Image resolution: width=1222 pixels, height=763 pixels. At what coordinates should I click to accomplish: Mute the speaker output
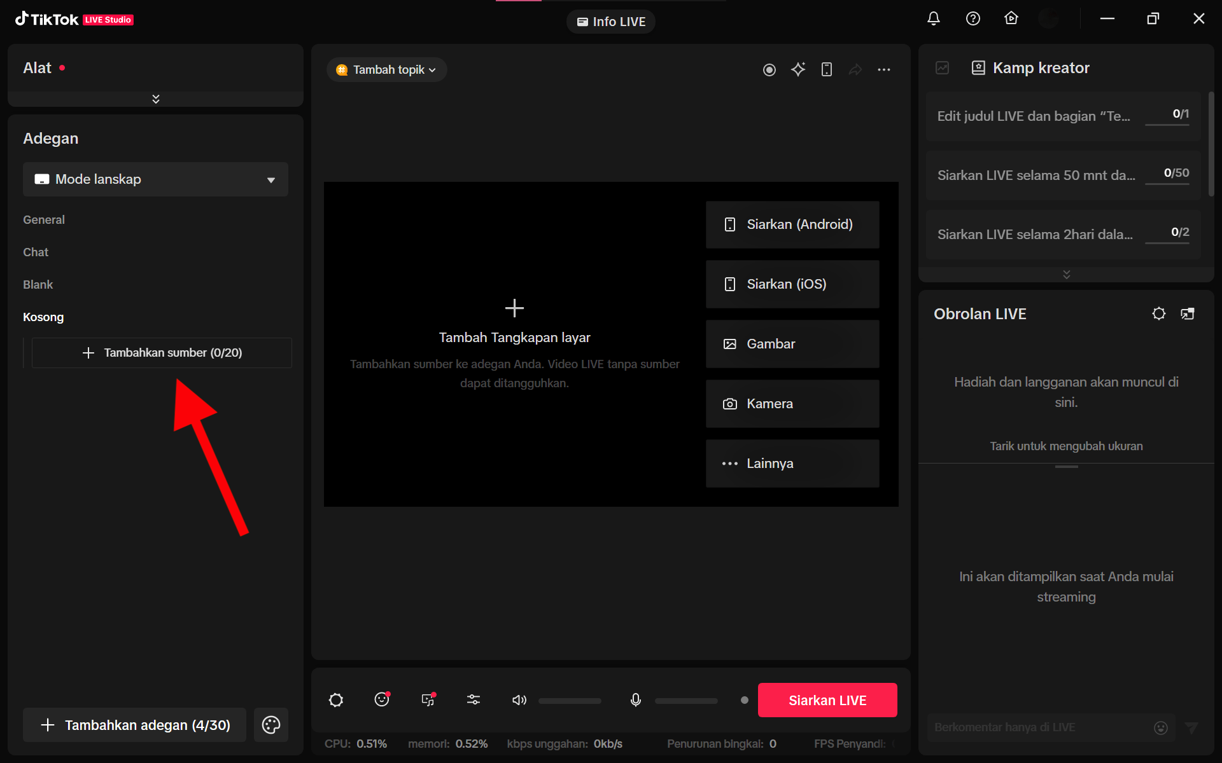519,700
